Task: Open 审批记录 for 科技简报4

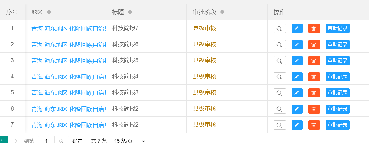Action: (337, 77)
